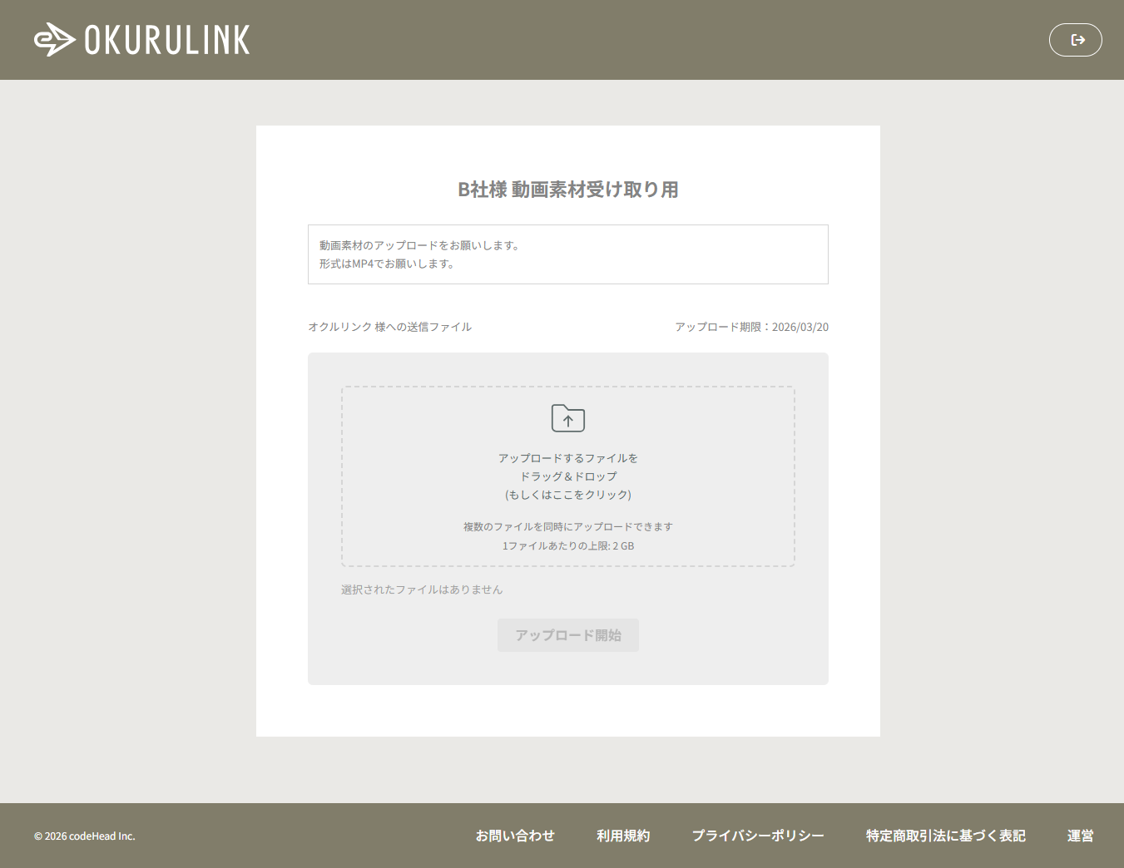This screenshot has width=1124, height=868.
Task: Open お問い合わせ in the footer
Action: pyautogui.click(x=515, y=836)
